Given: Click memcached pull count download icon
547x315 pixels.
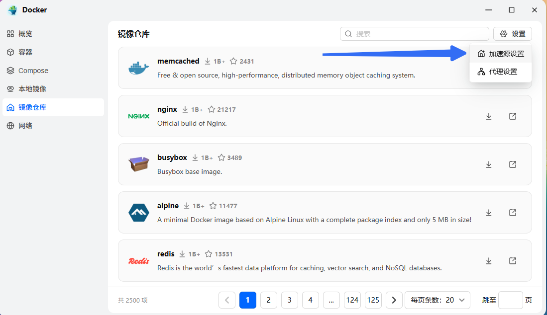Looking at the screenshot, I should coord(207,61).
